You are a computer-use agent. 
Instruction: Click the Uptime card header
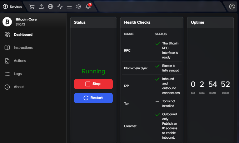point(210,22)
